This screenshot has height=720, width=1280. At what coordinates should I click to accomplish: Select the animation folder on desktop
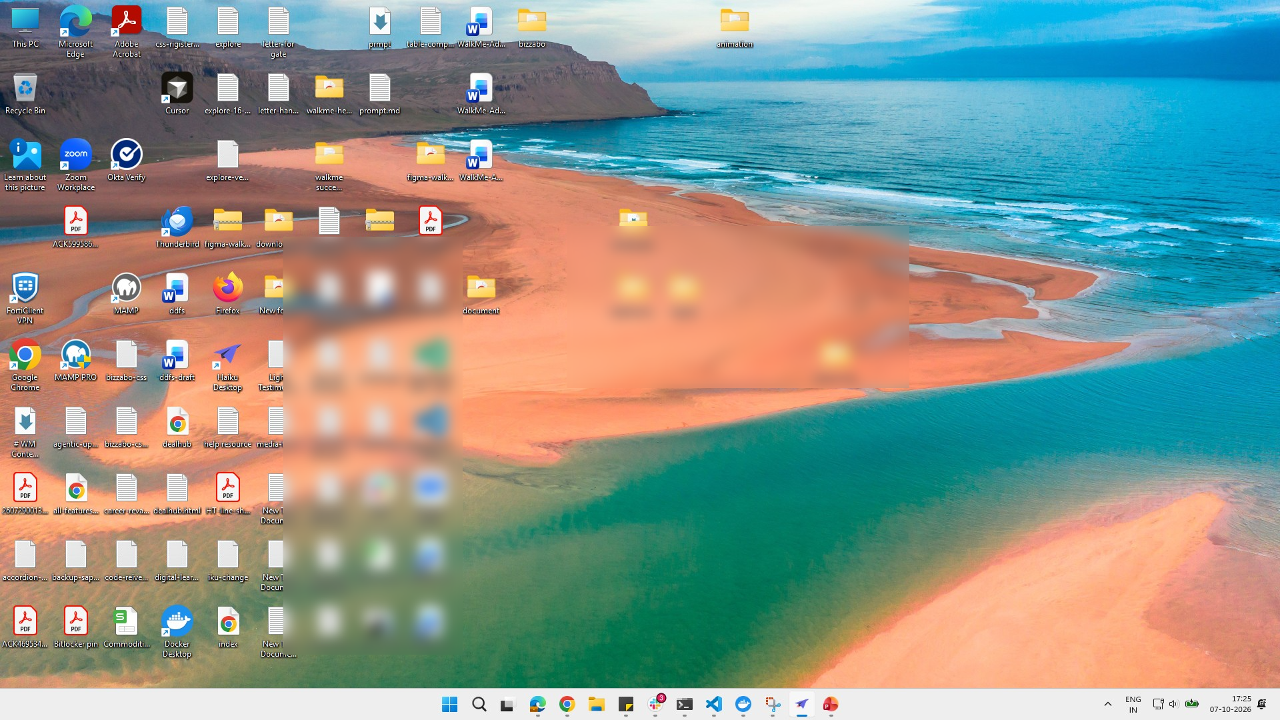pos(735,27)
